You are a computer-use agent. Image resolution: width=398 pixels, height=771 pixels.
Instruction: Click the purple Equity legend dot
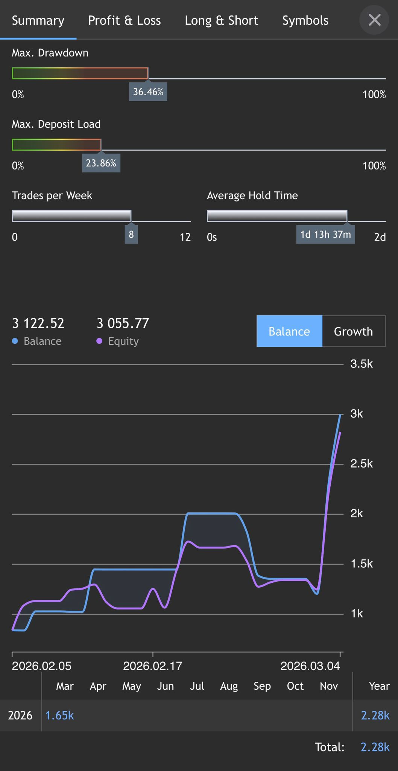pyautogui.click(x=99, y=341)
